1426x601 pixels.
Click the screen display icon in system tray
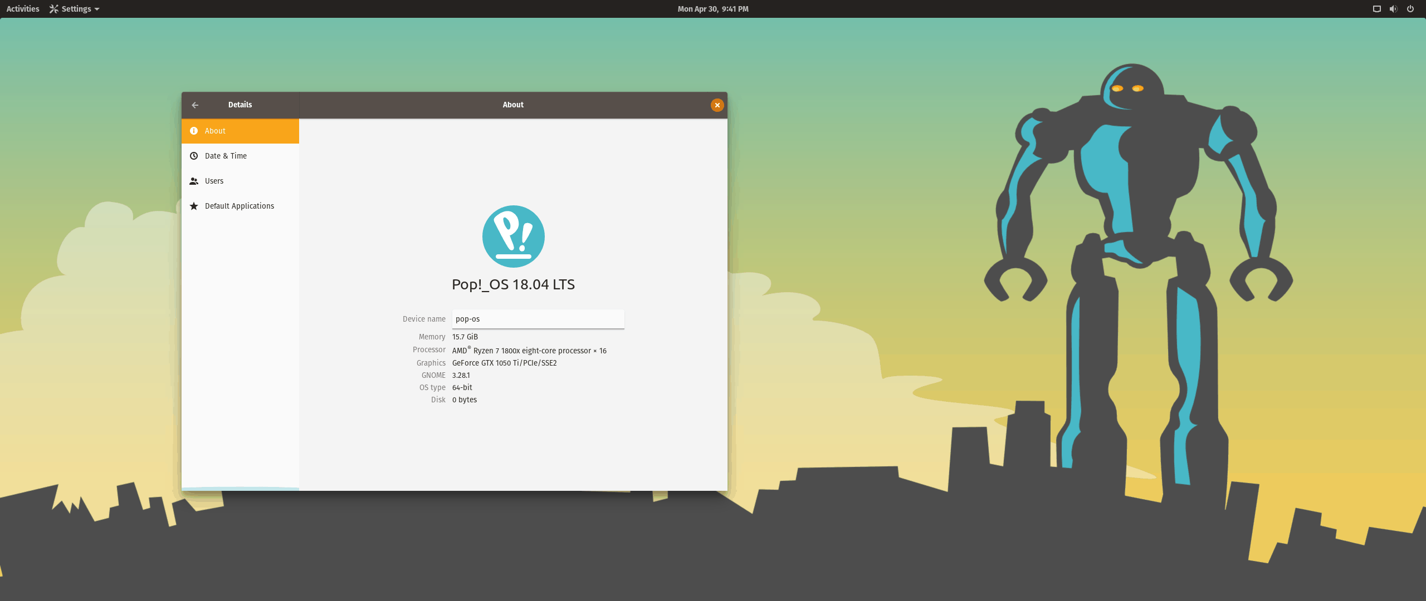tap(1376, 9)
